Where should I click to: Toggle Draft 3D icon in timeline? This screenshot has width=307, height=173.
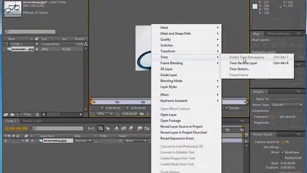107,128
